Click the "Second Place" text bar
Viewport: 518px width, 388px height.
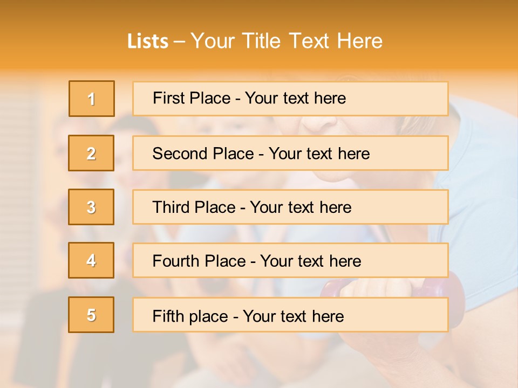click(290, 153)
